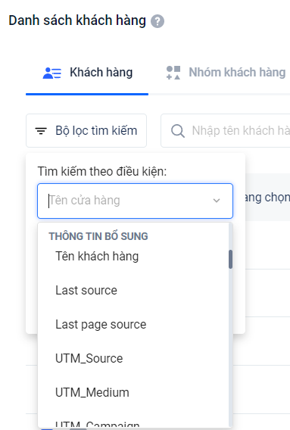Viewport: 290px width, 430px height.
Task: Click the THÔNG TIN BỔ SUNG group header
Action: click(98, 236)
